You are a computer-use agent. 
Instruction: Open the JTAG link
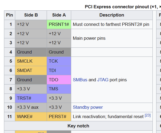click(103, 80)
